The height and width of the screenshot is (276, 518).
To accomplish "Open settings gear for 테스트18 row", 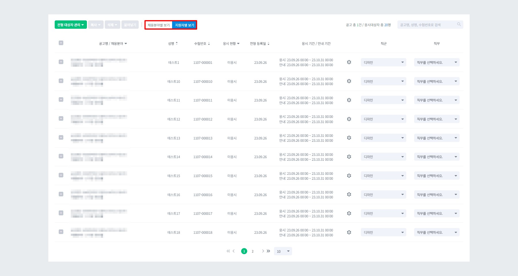I will tap(349, 232).
